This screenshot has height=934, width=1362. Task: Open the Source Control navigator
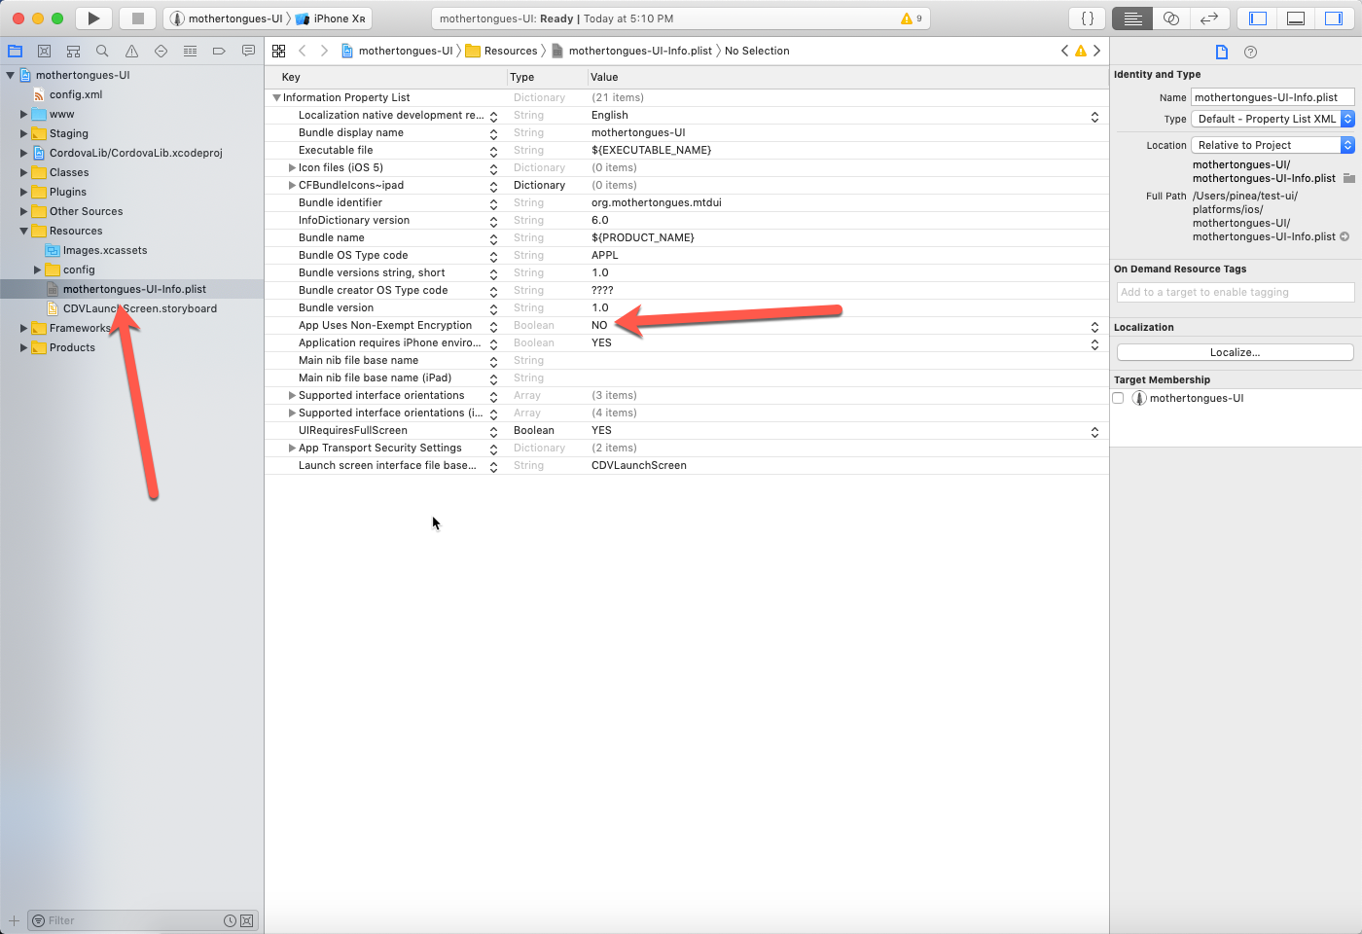point(44,51)
